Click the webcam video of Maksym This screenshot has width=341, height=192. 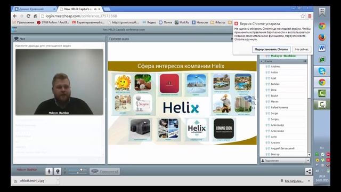[59, 82]
